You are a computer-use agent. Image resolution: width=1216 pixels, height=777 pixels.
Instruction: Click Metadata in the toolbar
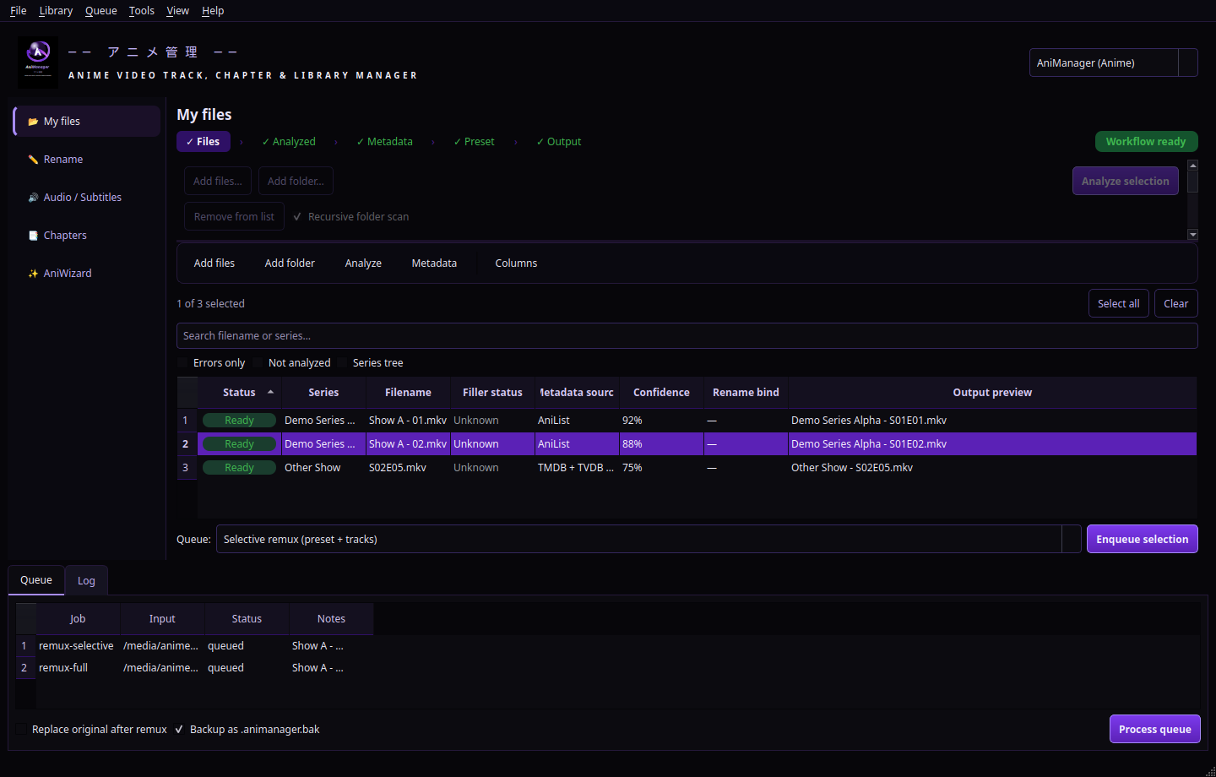[x=434, y=264]
